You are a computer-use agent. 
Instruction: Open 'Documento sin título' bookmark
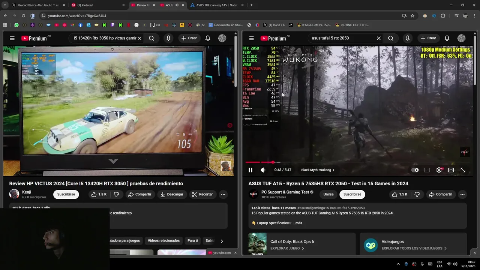pyautogui.click(x=225, y=25)
